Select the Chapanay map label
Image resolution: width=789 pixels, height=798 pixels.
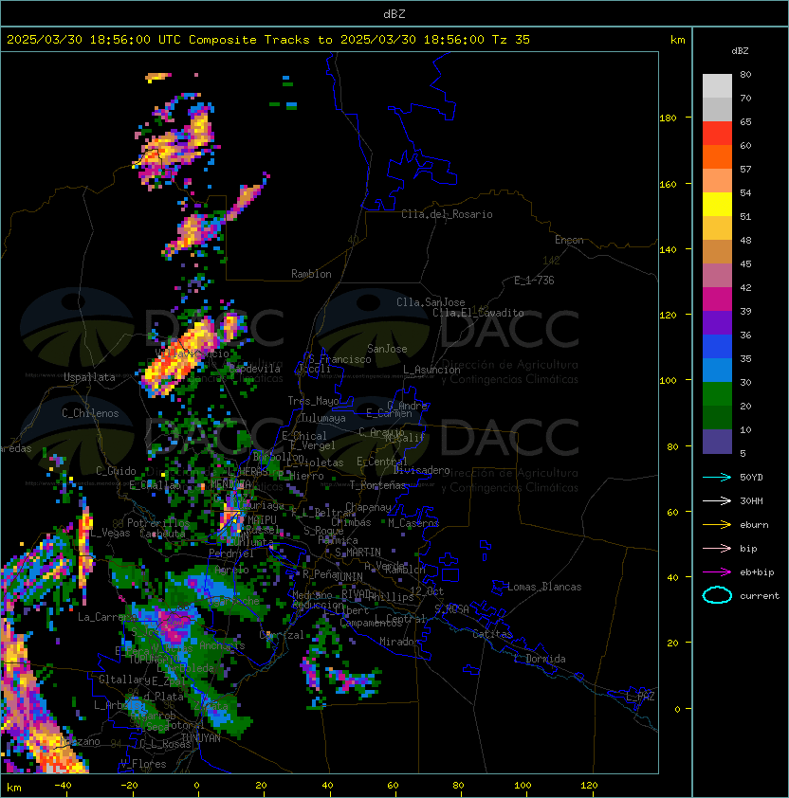pyautogui.click(x=368, y=507)
